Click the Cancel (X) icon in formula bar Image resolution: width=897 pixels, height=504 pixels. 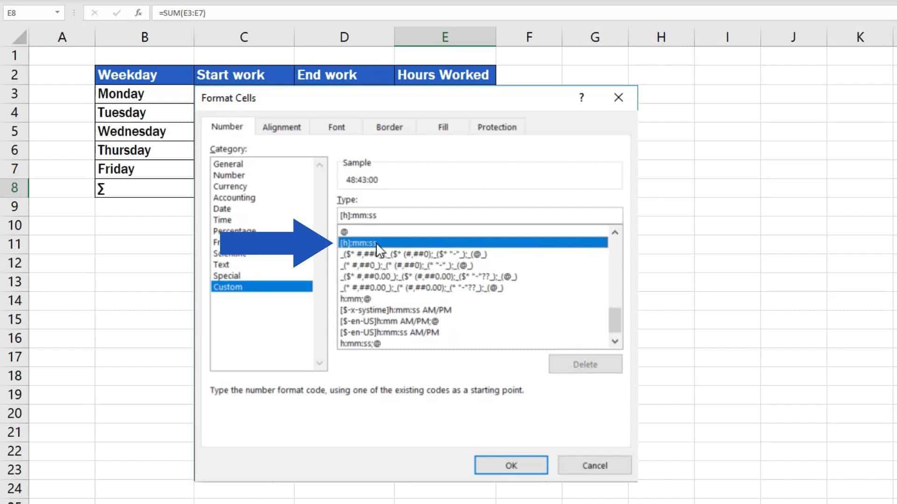coord(94,13)
